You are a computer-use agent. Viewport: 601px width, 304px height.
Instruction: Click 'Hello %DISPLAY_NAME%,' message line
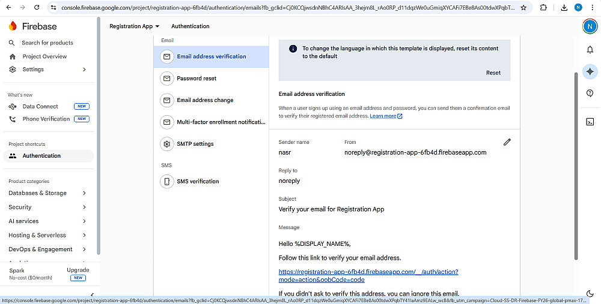tap(315, 243)
